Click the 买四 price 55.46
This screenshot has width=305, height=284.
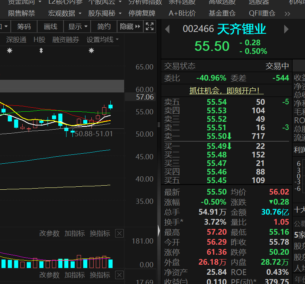(x=217, y=172)
